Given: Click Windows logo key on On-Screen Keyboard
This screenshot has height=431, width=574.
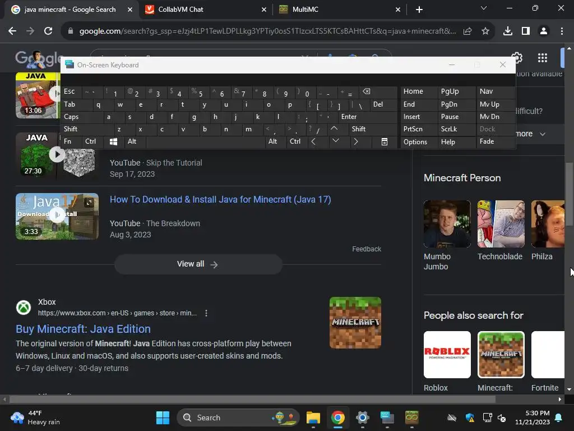Looking at the screenshot, I should 113,142.
